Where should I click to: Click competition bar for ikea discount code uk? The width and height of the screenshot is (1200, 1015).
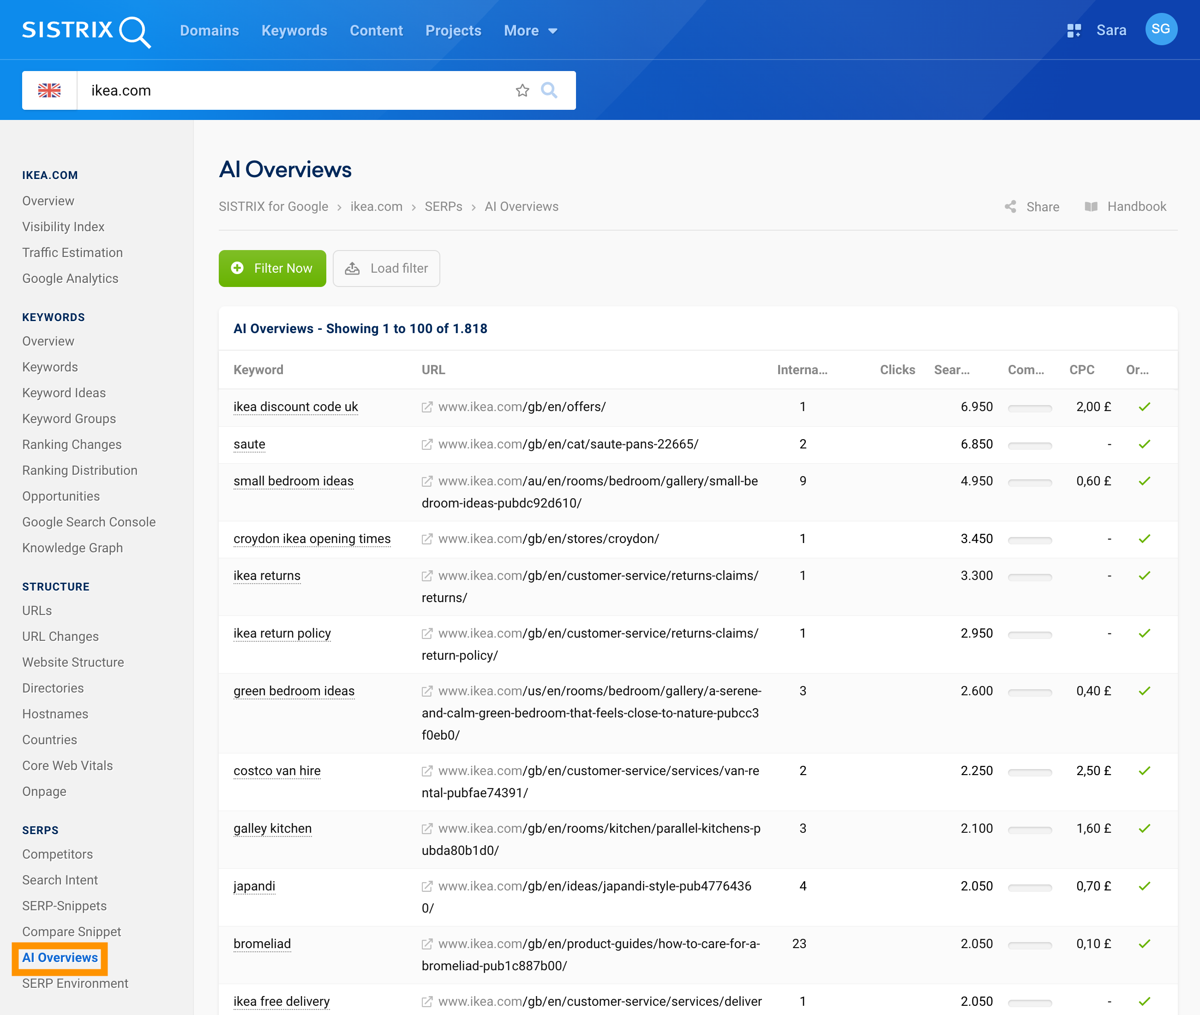point(1030,408)
